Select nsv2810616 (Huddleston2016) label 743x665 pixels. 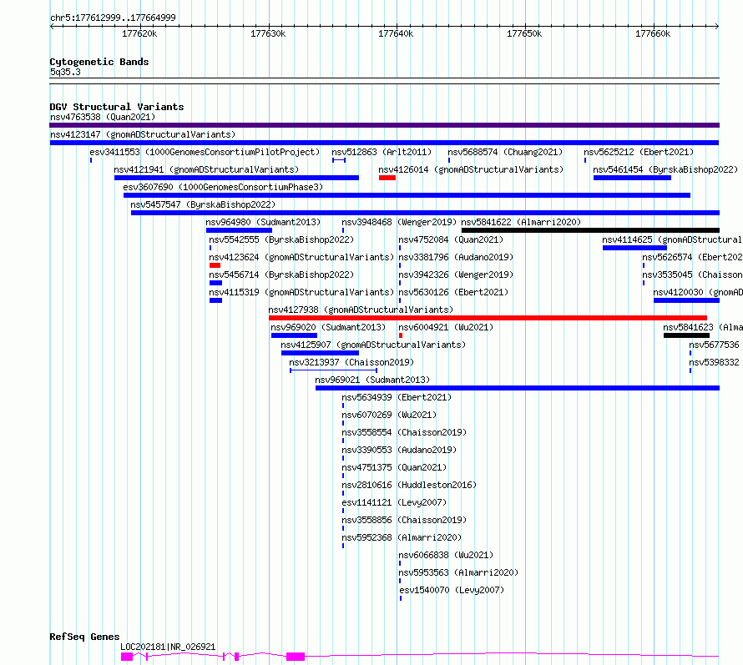409,485
